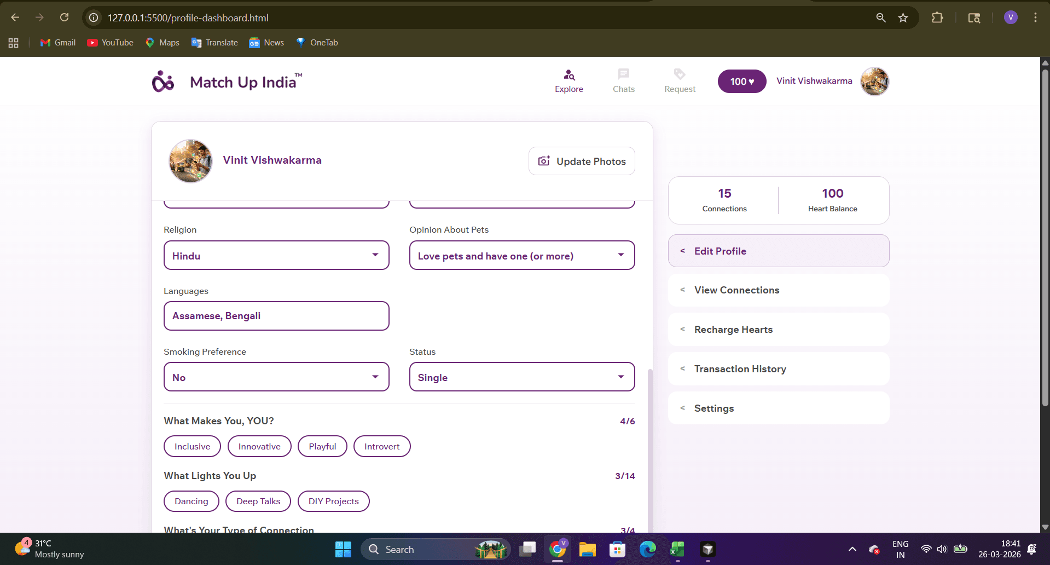Select Recharge Hearts in side menu
The width and height of the screenshot is (1050, 565).
pos(779,330)
